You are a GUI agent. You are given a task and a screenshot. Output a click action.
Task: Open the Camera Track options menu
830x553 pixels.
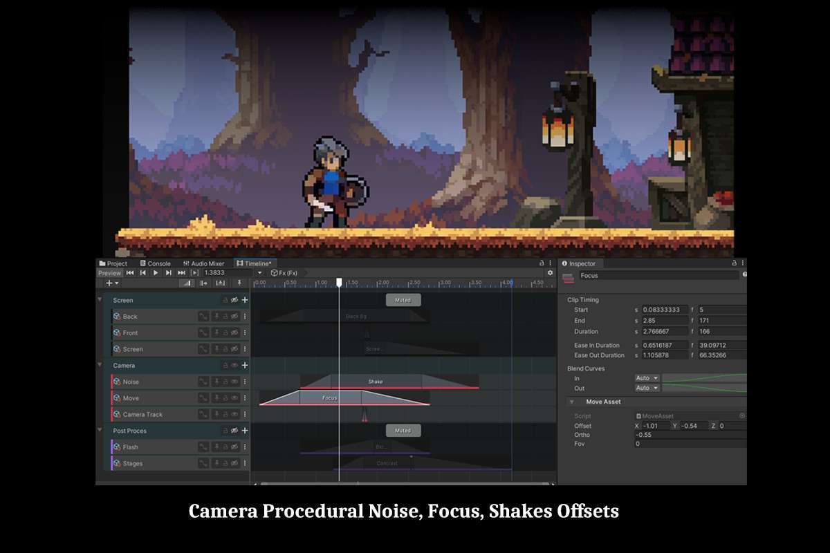click(x=244, y=414)
